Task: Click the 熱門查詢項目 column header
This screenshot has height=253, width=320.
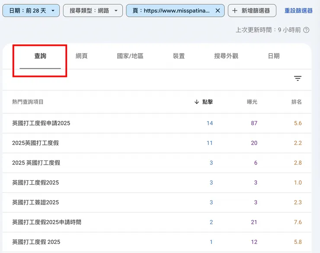Action: pyautogui.click(x=28, y=102)
